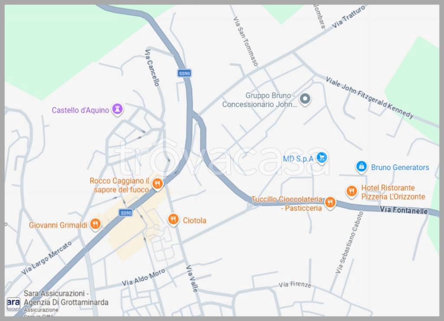Click the Sara Assicurazioni logo icon
Screen dimensions: 444x321
13,304
